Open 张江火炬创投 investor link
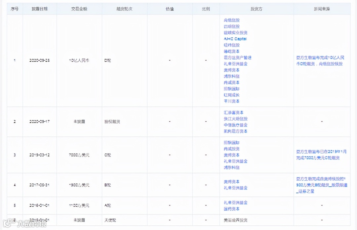The width and height of the screenshot is (357, 230). [235, 119]
